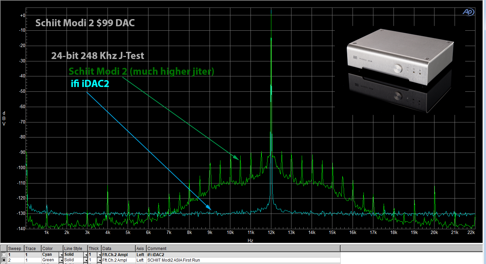The height and width of the screenshot is (264, 486).
Task: Open thickness dropdown for Cyan row
Action: click(x=99, y=255)
